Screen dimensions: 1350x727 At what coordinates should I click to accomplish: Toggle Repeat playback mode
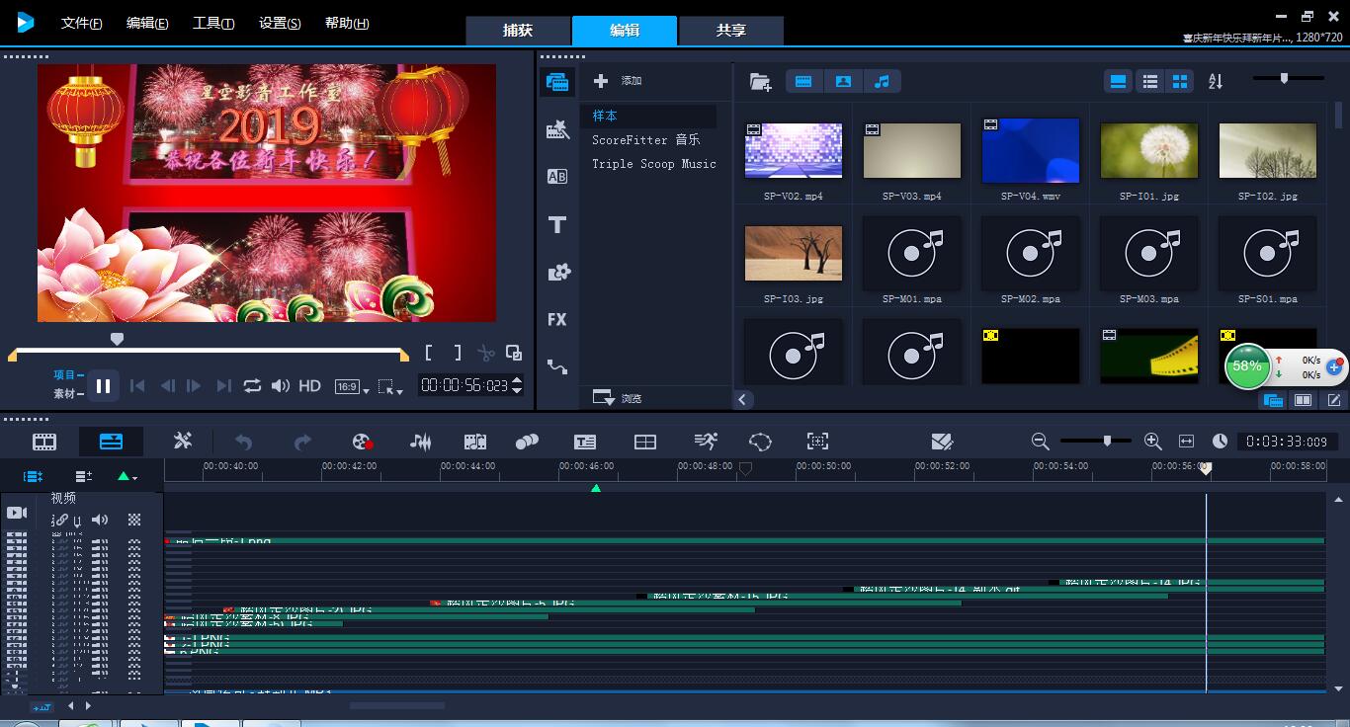pos(252,386)
